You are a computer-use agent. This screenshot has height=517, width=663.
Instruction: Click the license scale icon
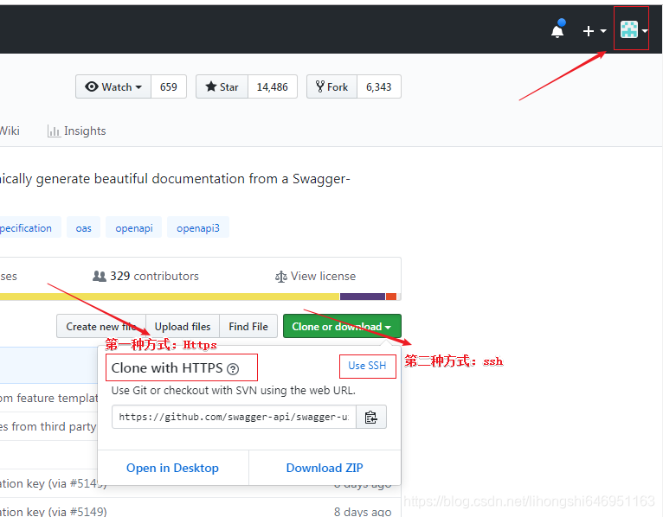click(x=280, y=277)
